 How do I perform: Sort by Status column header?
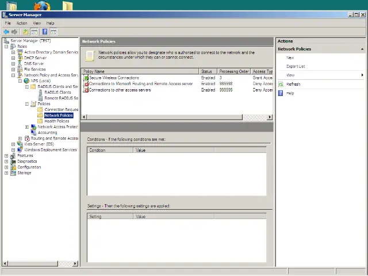coord(208,71)
